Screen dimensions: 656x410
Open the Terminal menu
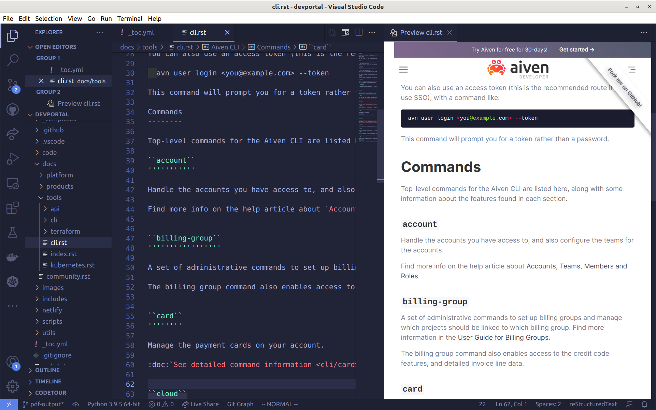130,18
